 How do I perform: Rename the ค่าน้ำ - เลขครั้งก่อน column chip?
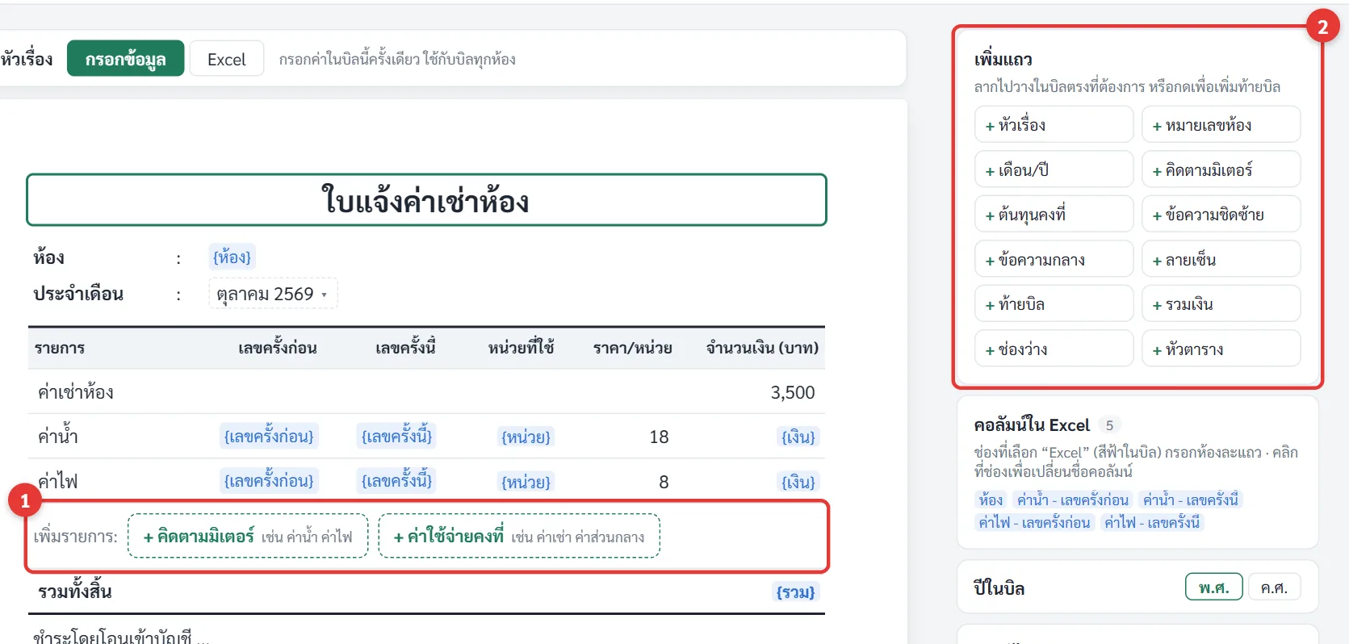click(1073, 500)
